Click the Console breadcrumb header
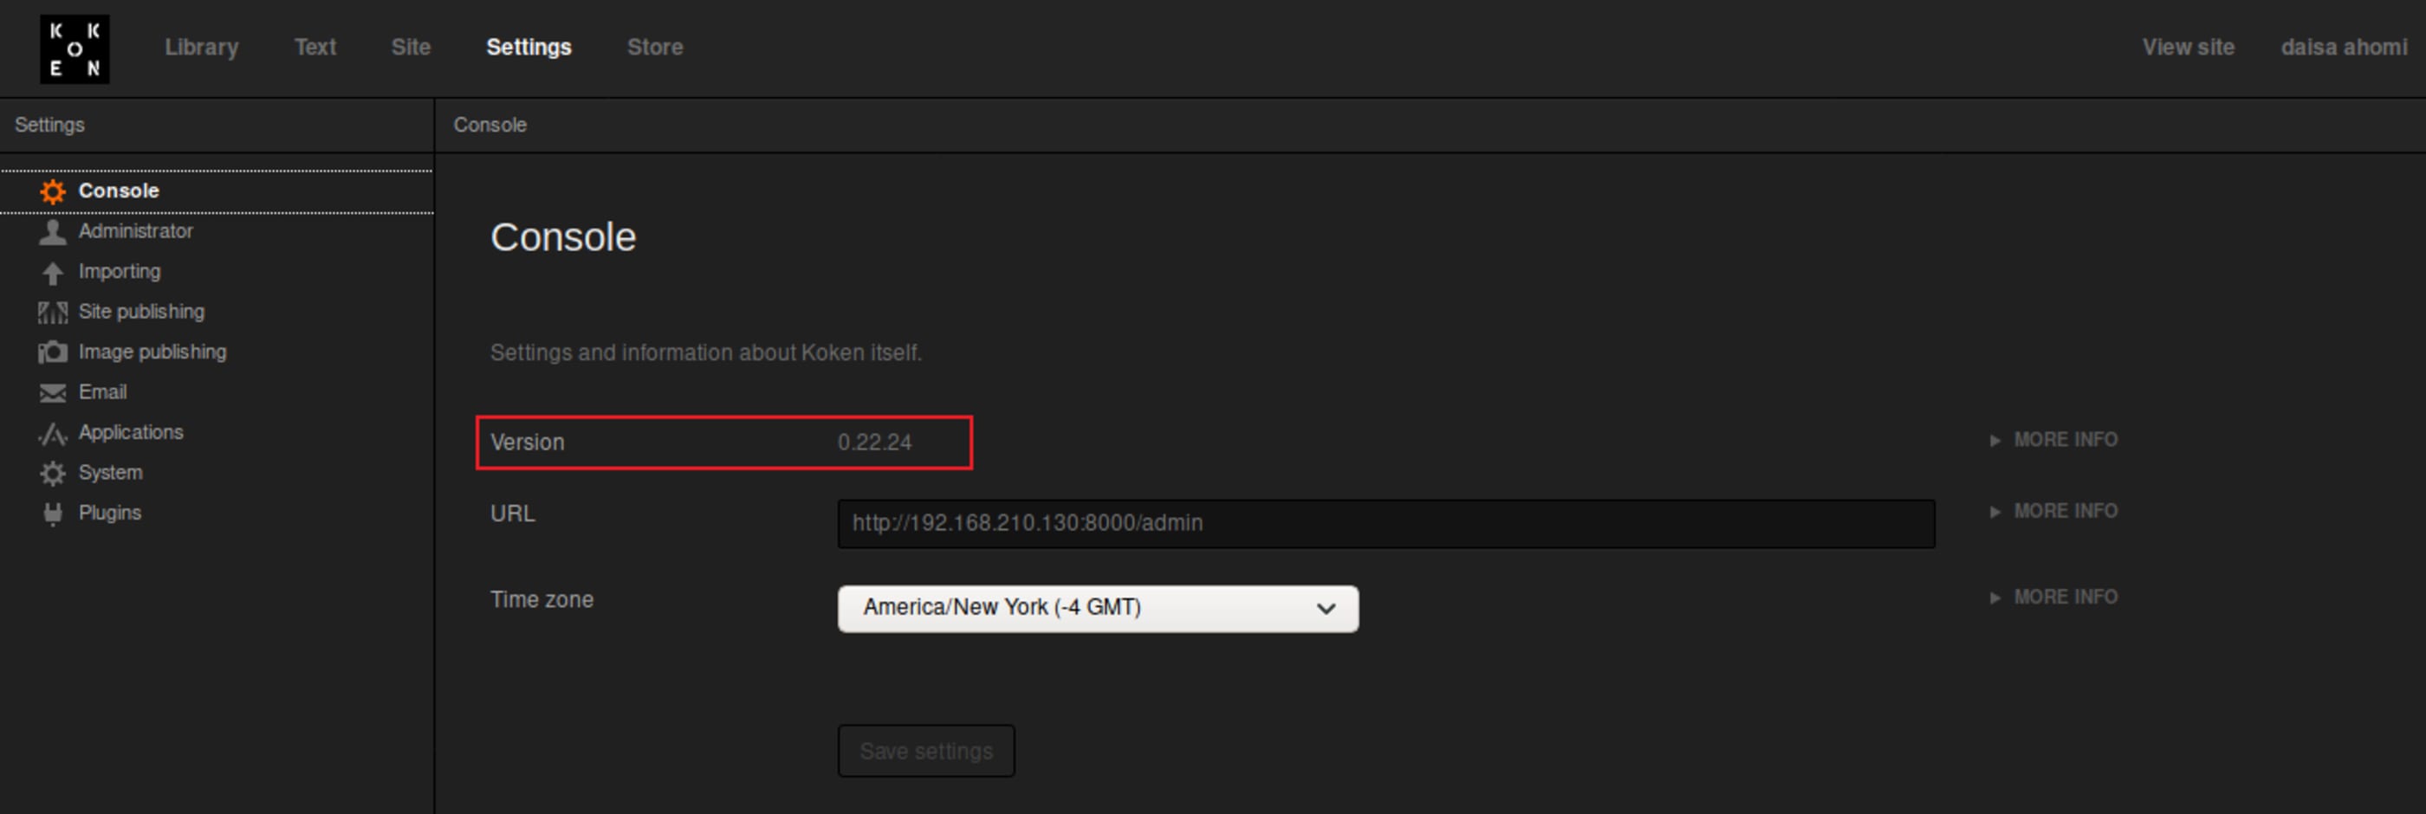Viewport: 2426px width, 814px height. click(490, 126)
